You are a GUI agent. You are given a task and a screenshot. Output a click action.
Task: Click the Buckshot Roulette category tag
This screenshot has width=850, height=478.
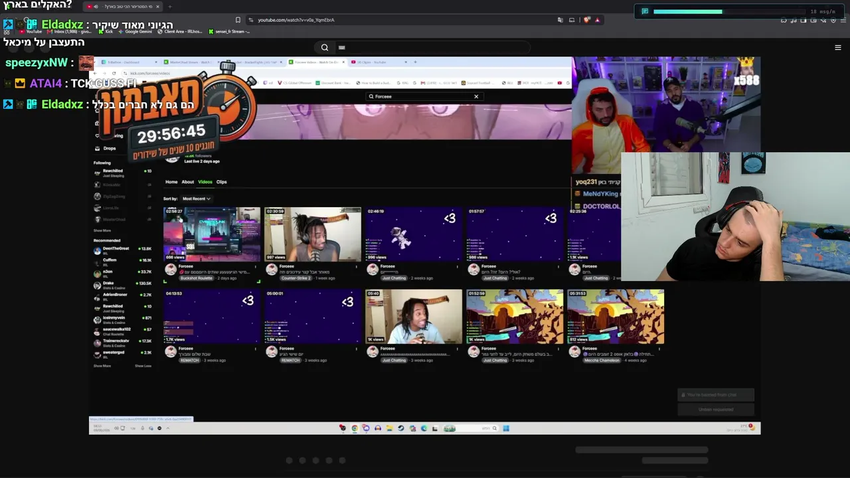196,278
